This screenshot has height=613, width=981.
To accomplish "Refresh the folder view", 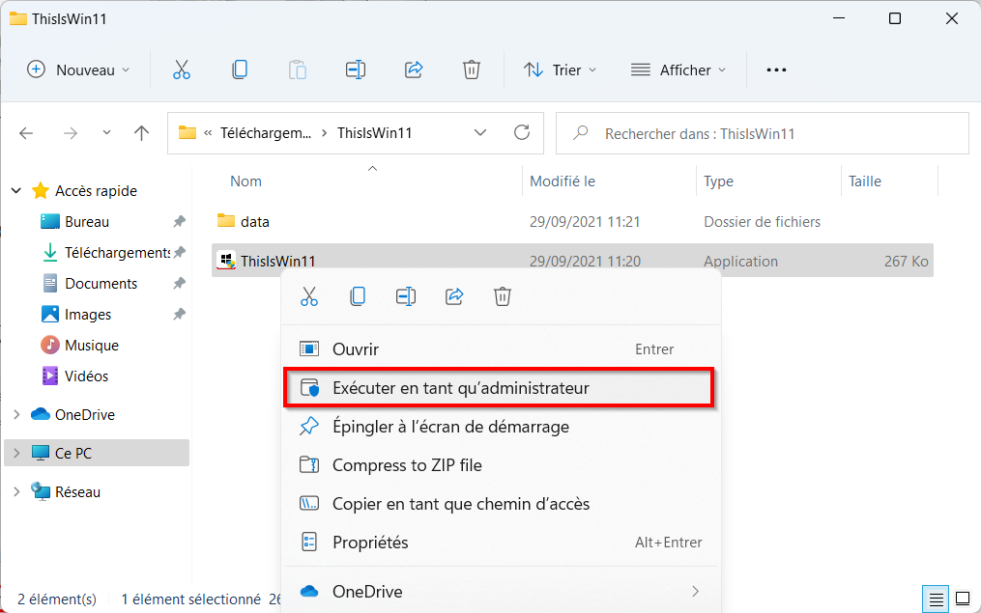I will (522, 132).
